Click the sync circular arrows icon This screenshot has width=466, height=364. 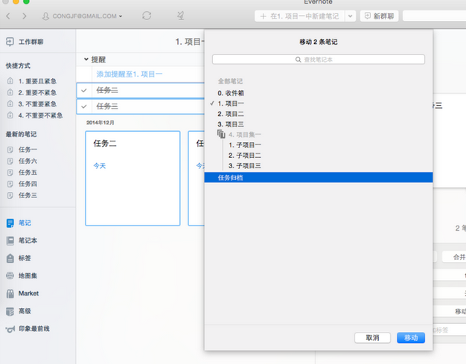(147, 16)
